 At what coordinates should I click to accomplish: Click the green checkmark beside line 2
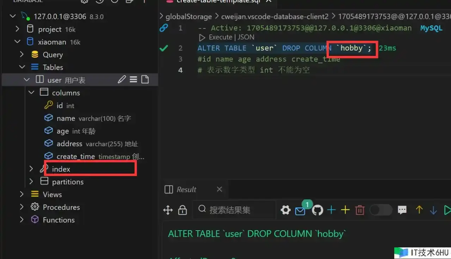(164, 48)
